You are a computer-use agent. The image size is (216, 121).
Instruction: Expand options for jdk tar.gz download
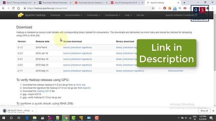33,111
